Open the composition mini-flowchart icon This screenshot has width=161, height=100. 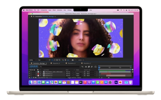(x=82, y=67)
